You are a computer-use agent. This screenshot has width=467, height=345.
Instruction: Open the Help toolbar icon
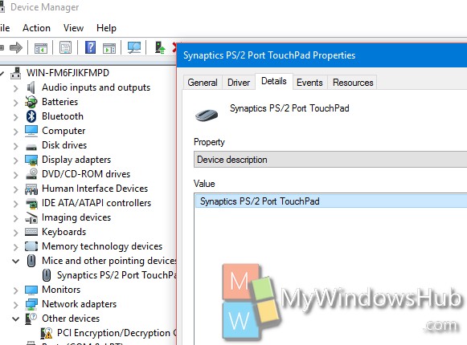pyautogui.click(x=90, y=47)
